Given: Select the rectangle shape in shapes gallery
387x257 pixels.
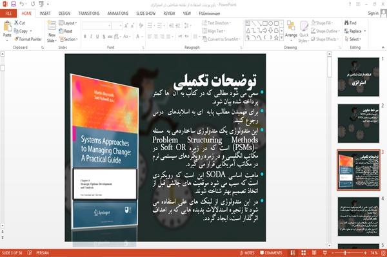Looking at the screenshot, I should pos(265,23).
